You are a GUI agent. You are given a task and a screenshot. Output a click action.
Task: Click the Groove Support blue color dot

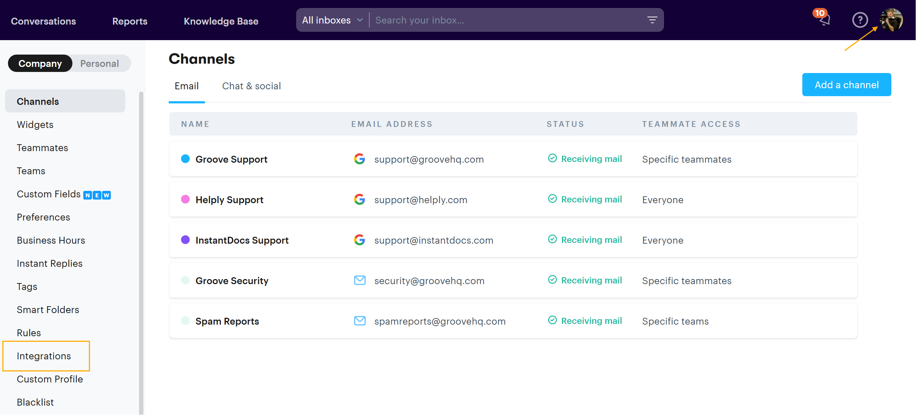coord(185,159)
